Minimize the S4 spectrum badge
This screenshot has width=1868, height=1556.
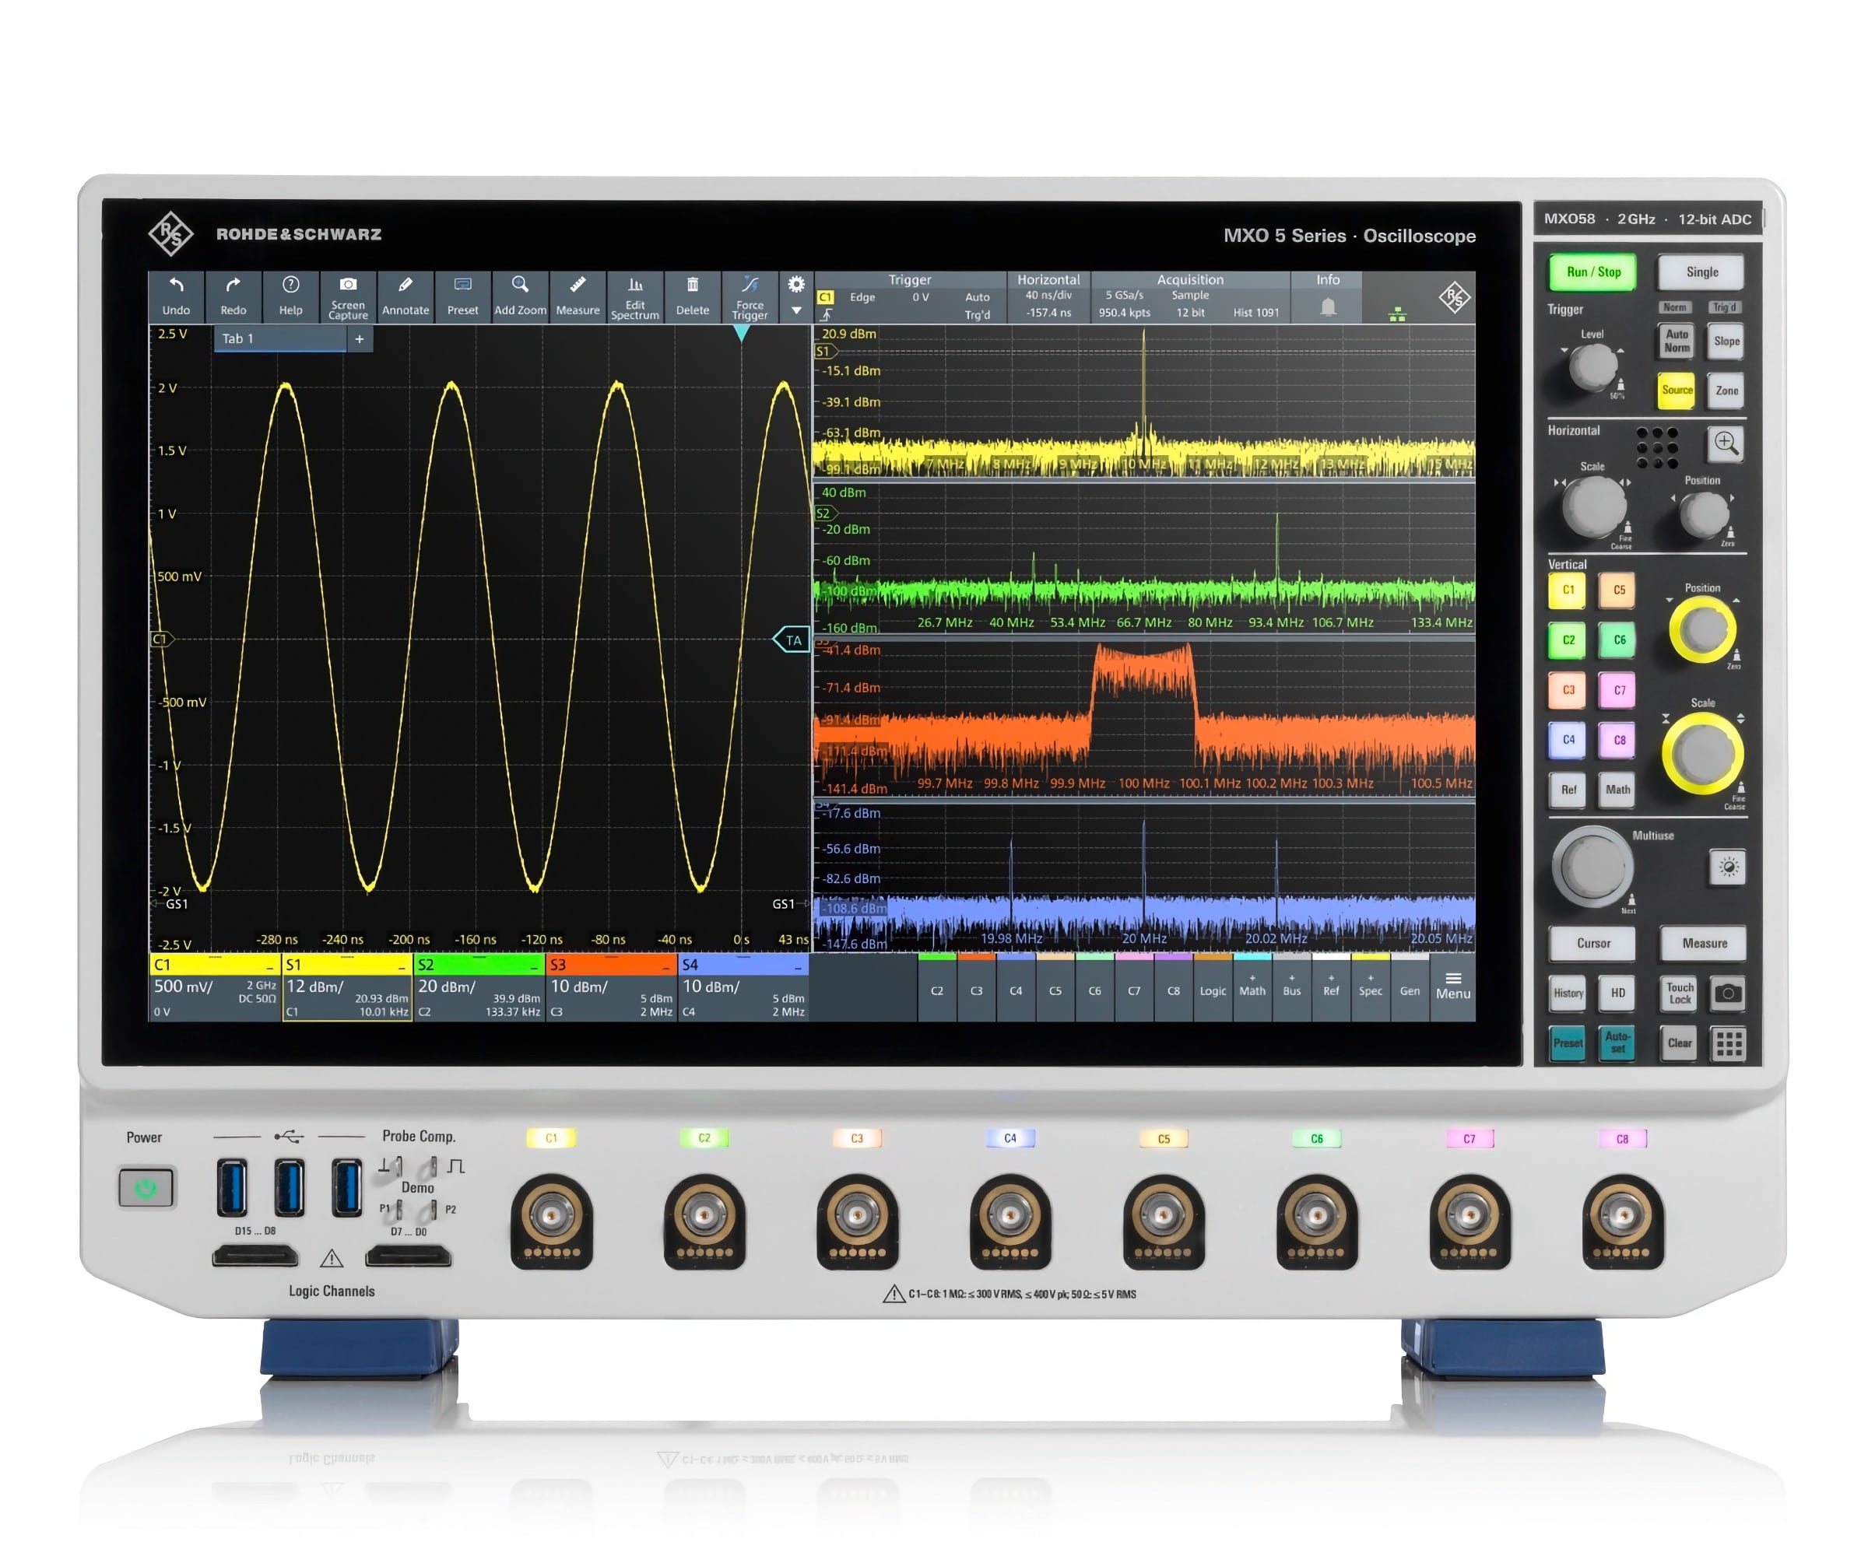[798, 965]
